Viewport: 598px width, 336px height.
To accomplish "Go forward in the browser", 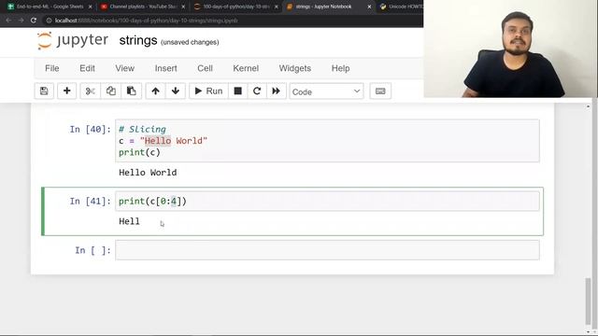I will [x=21, y=21].
